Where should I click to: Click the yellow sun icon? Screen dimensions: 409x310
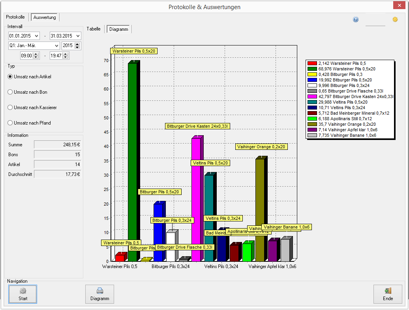(x=395, y=19)
